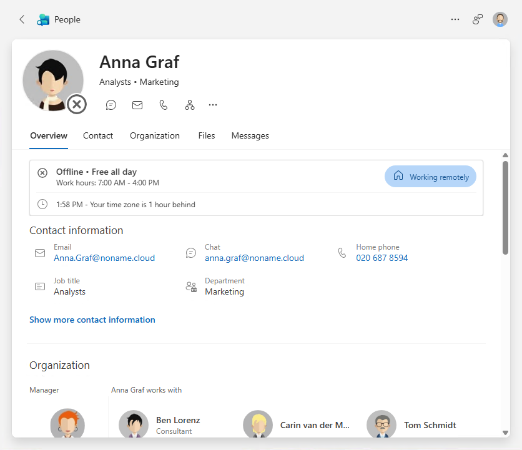The width and height of the screenshot is (522, 450).
Task: Open the Anna.Graf@noname.cloud email link
Action: click(x=104, y=258)
